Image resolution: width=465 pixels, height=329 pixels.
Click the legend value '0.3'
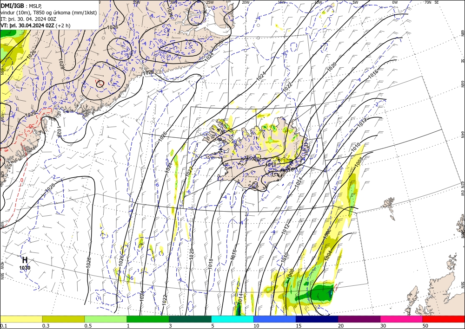point(46,326)
